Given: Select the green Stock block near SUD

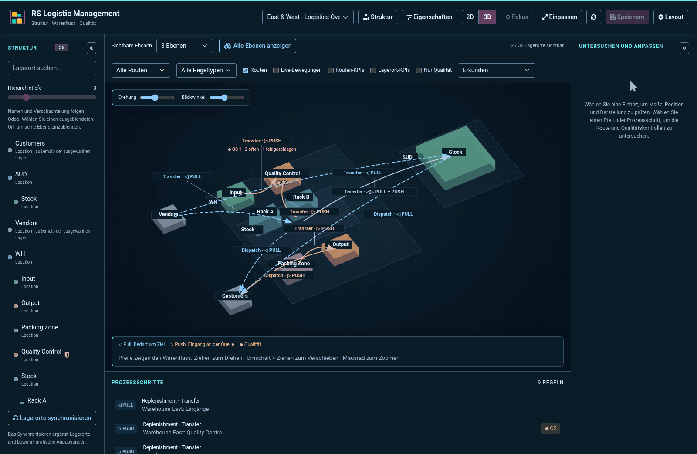Looking at the screenshot, I should (x=456, y=152).
